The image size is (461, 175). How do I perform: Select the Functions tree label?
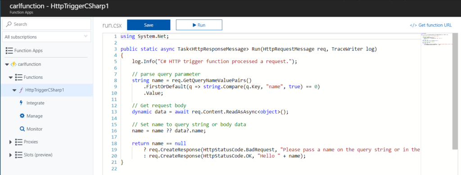point(33,77)
